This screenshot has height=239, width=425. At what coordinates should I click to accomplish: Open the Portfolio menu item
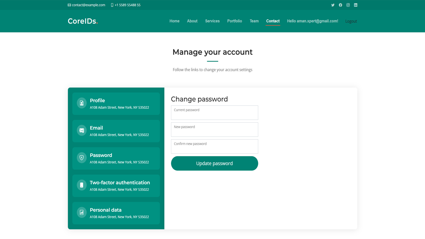(x=234, y=21)
